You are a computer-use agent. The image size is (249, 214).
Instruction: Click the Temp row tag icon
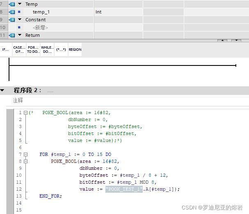pyautogui.click(x=12, y=4)
